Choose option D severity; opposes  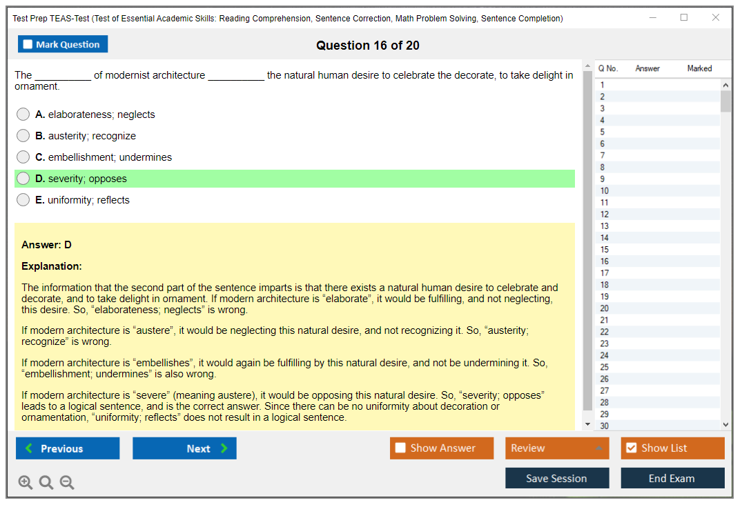[x=23, y=179]
